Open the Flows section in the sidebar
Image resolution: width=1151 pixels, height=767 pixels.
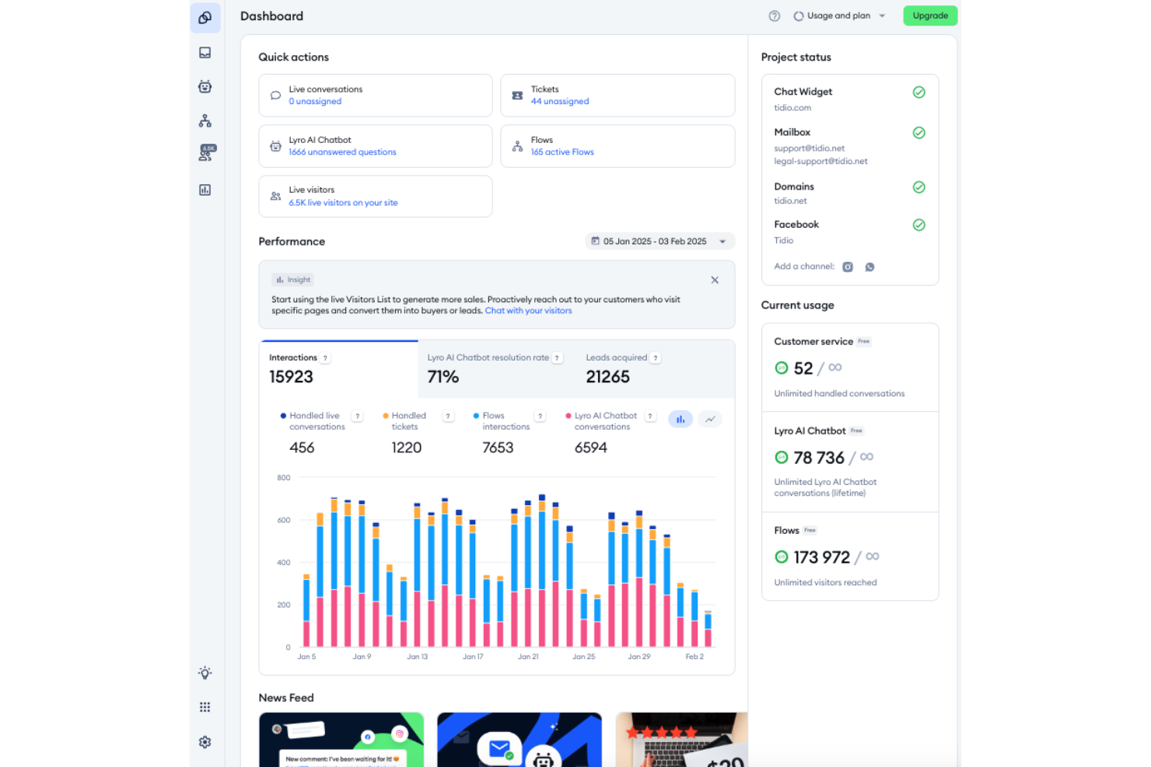205,120
